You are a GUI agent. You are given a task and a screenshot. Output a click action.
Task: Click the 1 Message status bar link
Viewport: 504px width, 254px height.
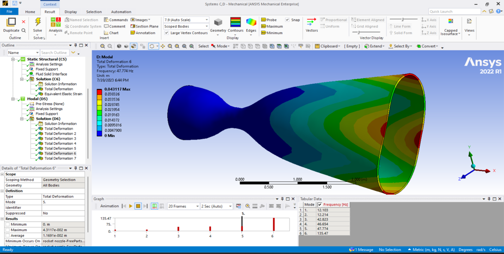[x=361, y=250]
